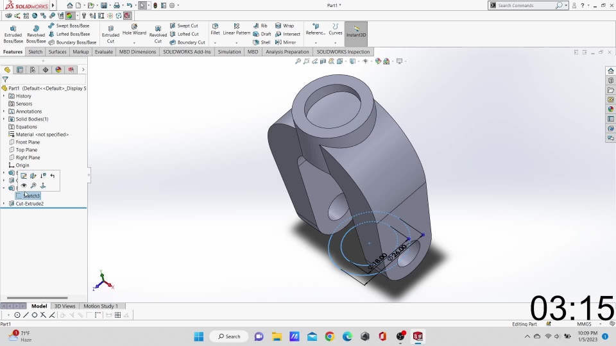Click the Lofted Cut command
Viewport: 616px width, 346px height.
184,34
